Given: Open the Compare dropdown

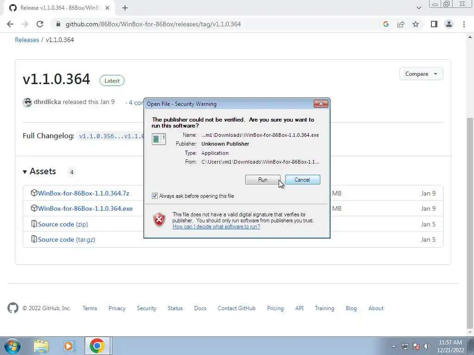Looking at the screenshot, I should coord(421,73).
